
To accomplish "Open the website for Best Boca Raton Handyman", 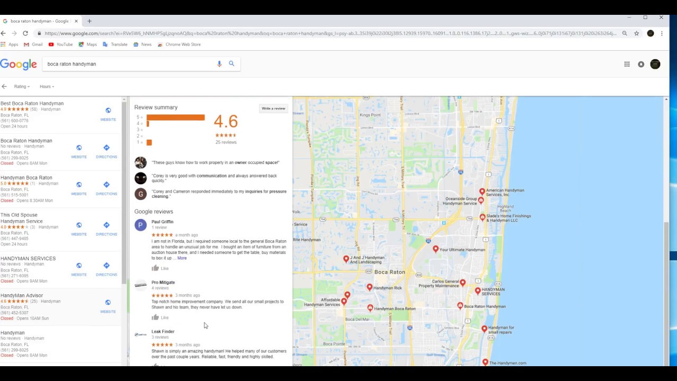I will pyautogui.click(x=108, y=114).
